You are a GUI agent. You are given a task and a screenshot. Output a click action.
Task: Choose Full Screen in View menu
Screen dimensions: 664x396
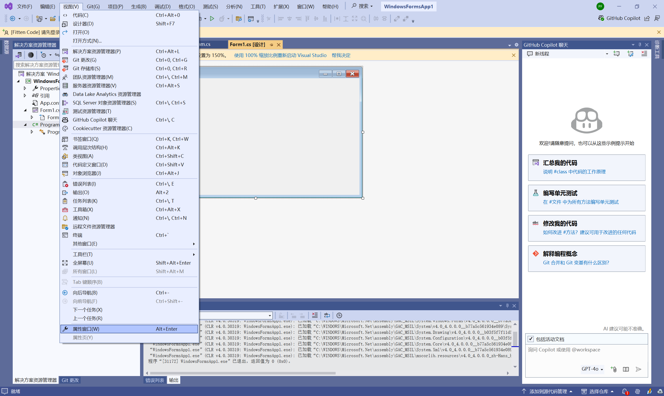pos(129,263)
